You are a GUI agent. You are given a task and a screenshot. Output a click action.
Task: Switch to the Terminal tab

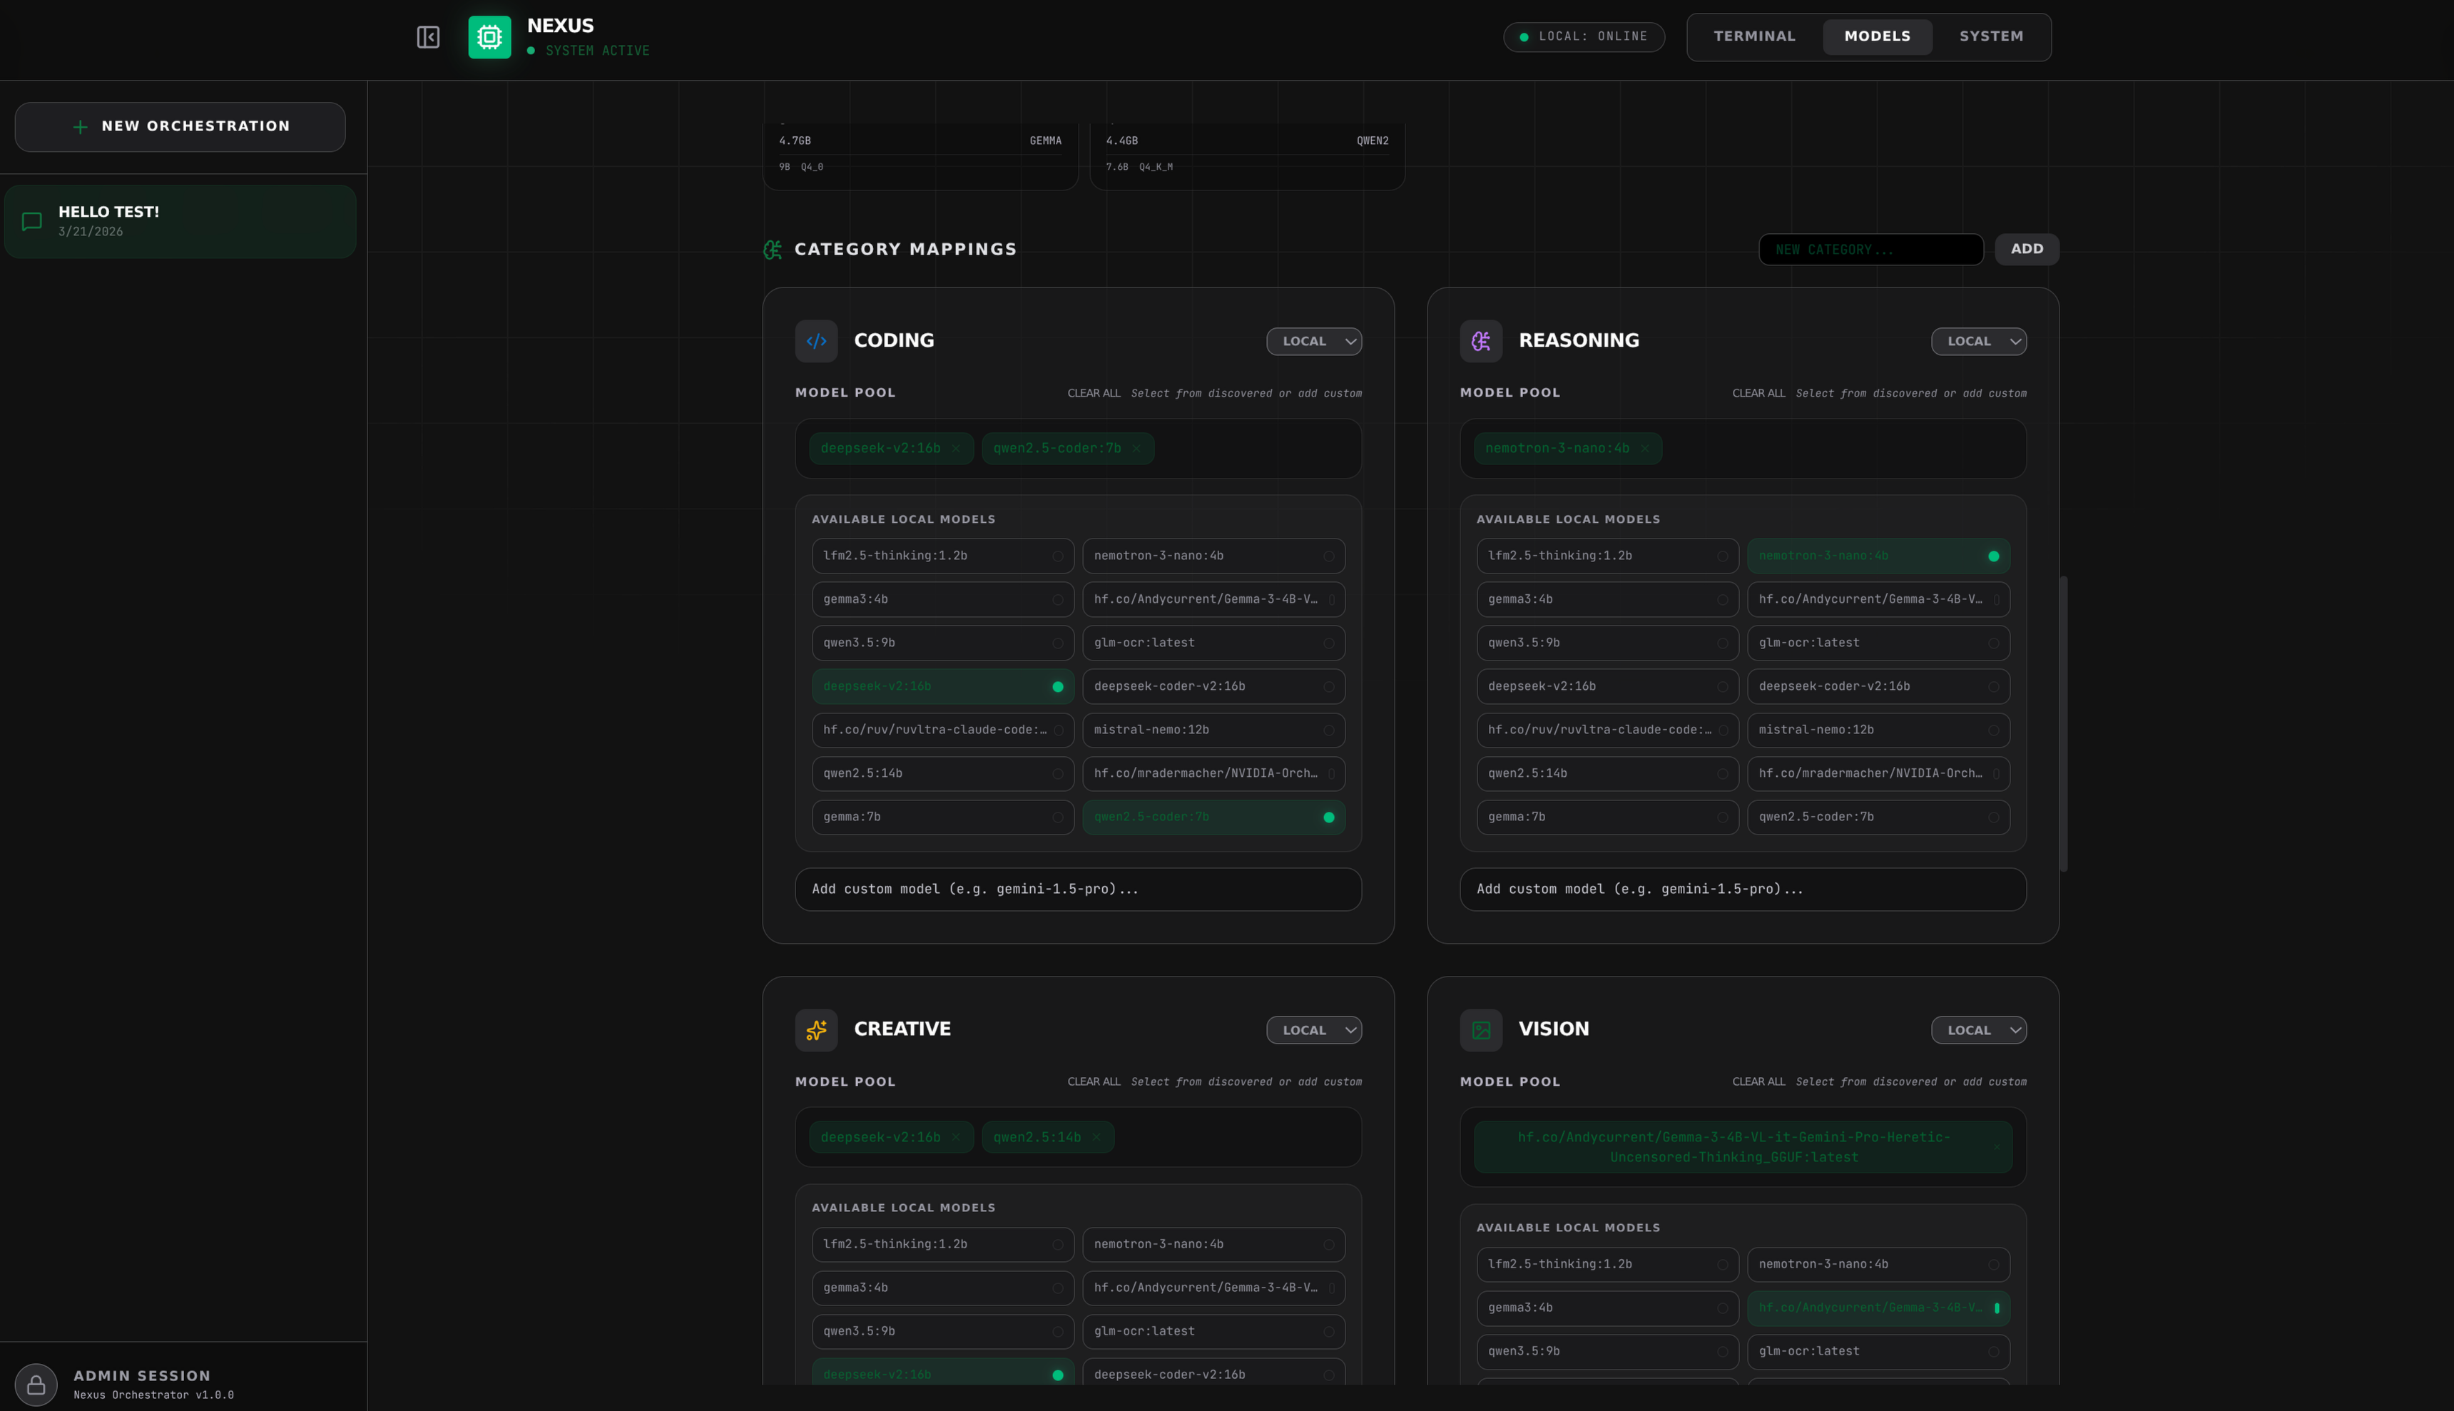click(x=1754, y=37)
